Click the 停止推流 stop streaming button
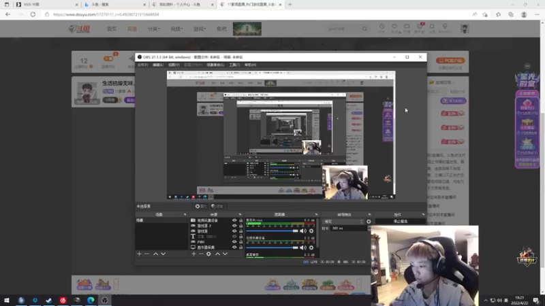 [400, 222]
